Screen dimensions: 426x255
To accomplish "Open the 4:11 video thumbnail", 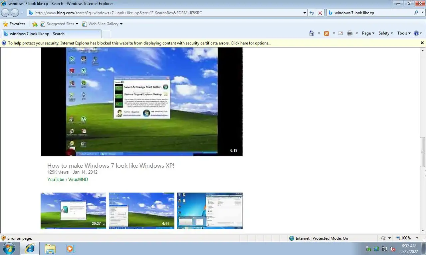I will [x=141, y=211].
